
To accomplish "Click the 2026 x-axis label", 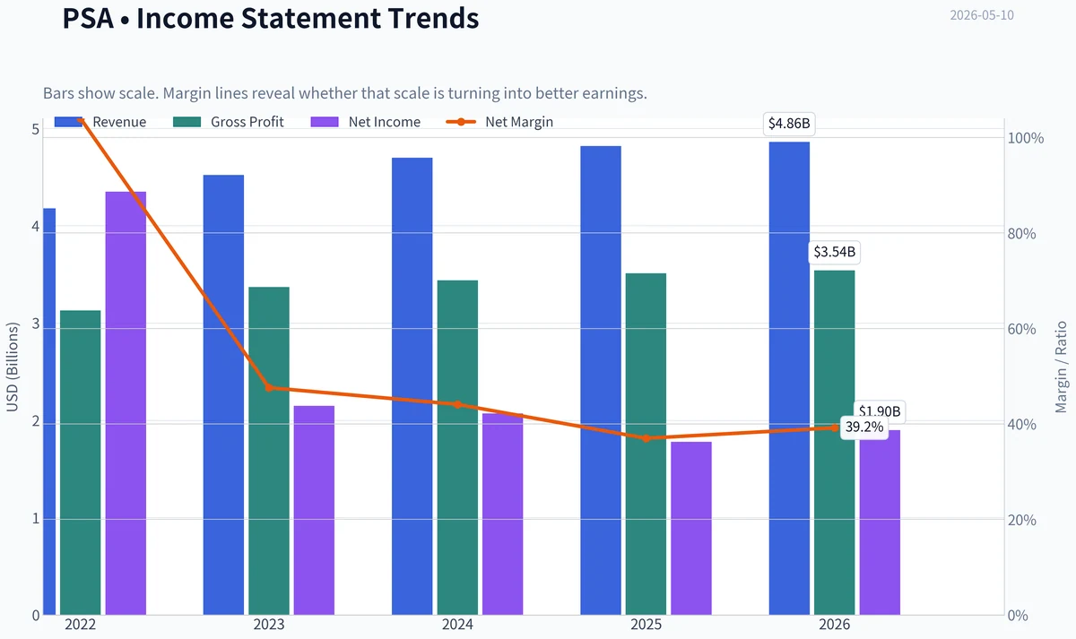I will pyautogui.click(x=835, y=625).
